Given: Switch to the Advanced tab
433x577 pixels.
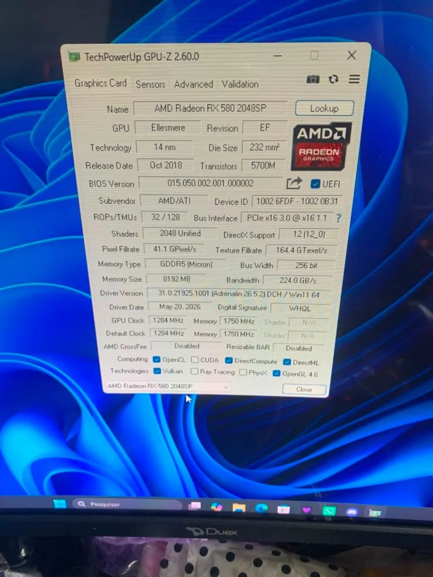Looking at the screenshot, I should point(193,84).
